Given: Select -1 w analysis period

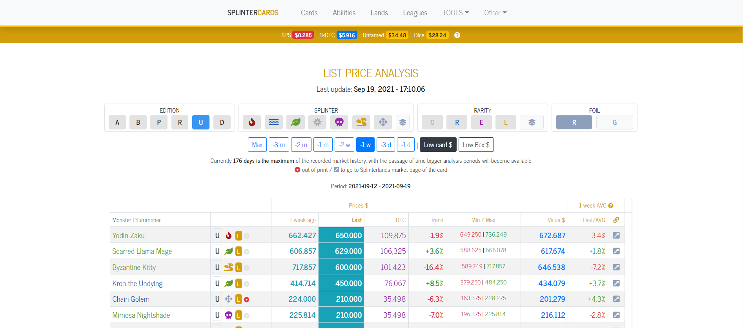Looking at the screenshot, I should pyautogui.click(x=365, y=145).
